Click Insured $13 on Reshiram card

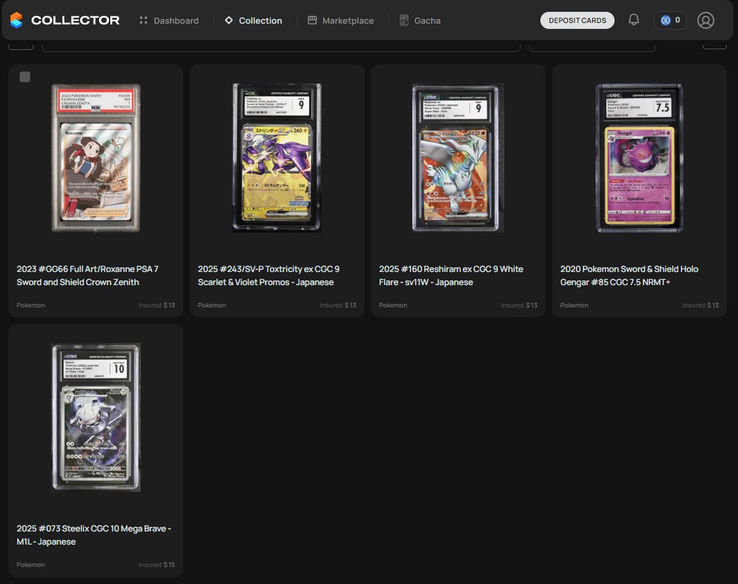pyautogui.click(x=519, y=305)
